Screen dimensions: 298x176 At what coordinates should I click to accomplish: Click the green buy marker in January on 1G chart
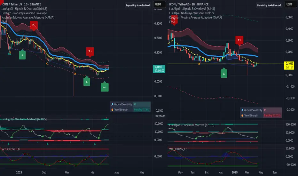pos(22,54)
